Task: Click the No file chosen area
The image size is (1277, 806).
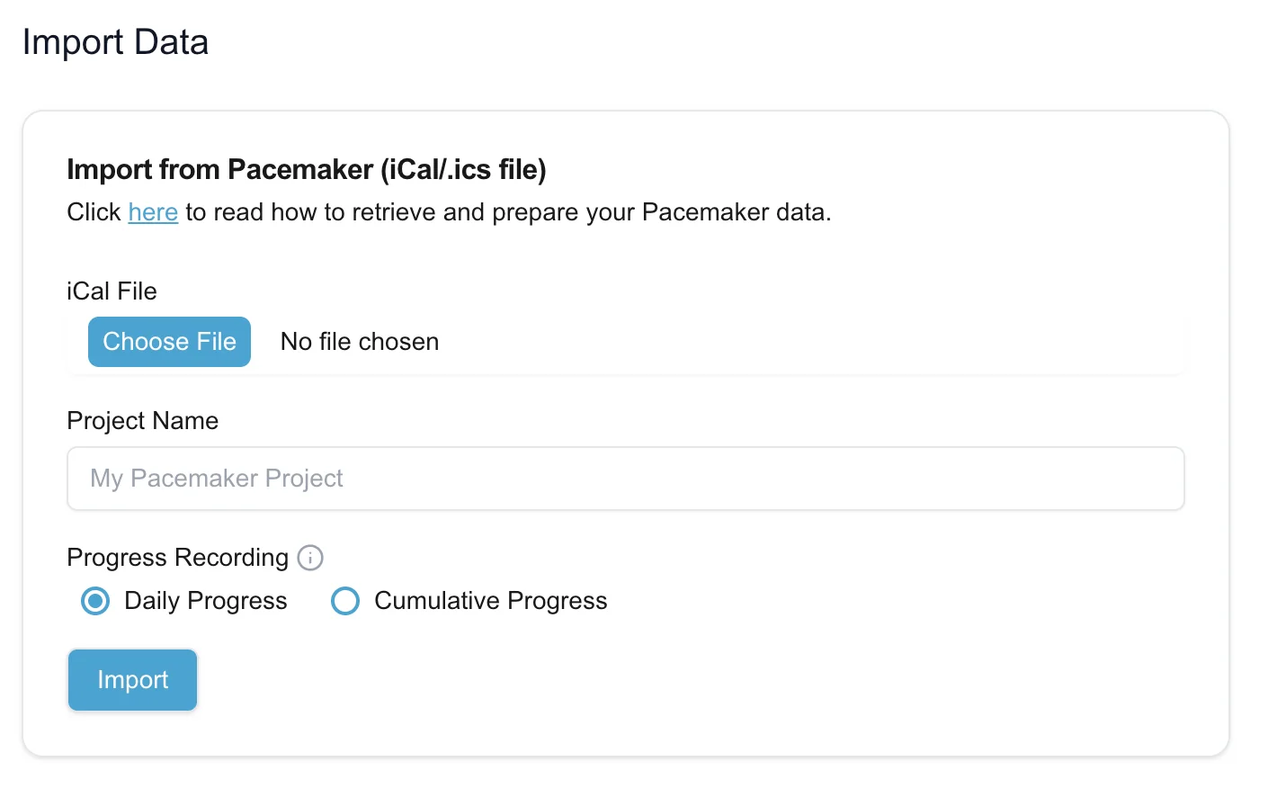Action: click(x=359, y=342)
